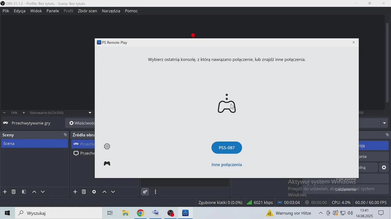Open Właściwości button in source toolbar
The image size is (391, 219).
click(x=80, y=123)
